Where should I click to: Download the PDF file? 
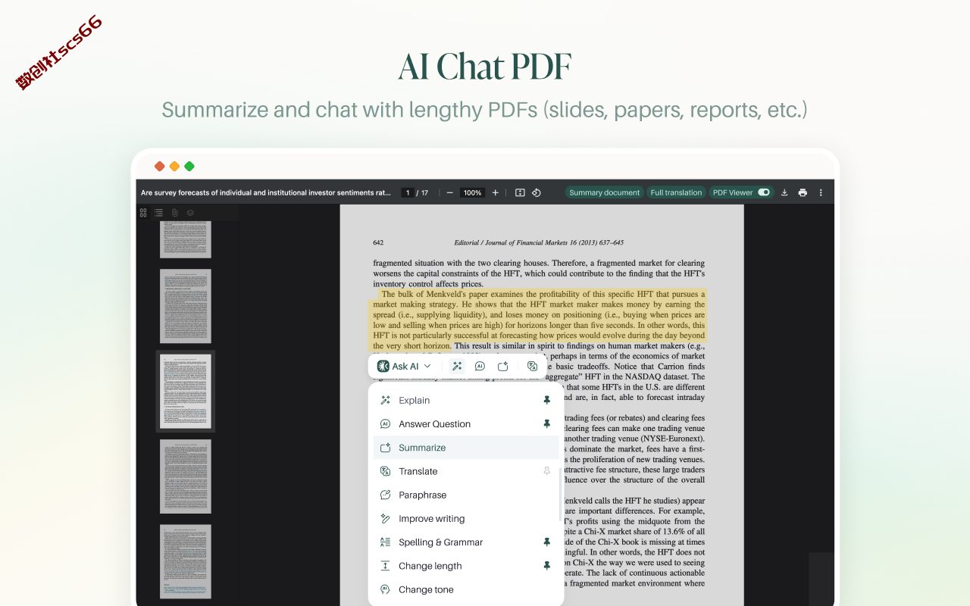pyautogui.click(x=784, y=192)
